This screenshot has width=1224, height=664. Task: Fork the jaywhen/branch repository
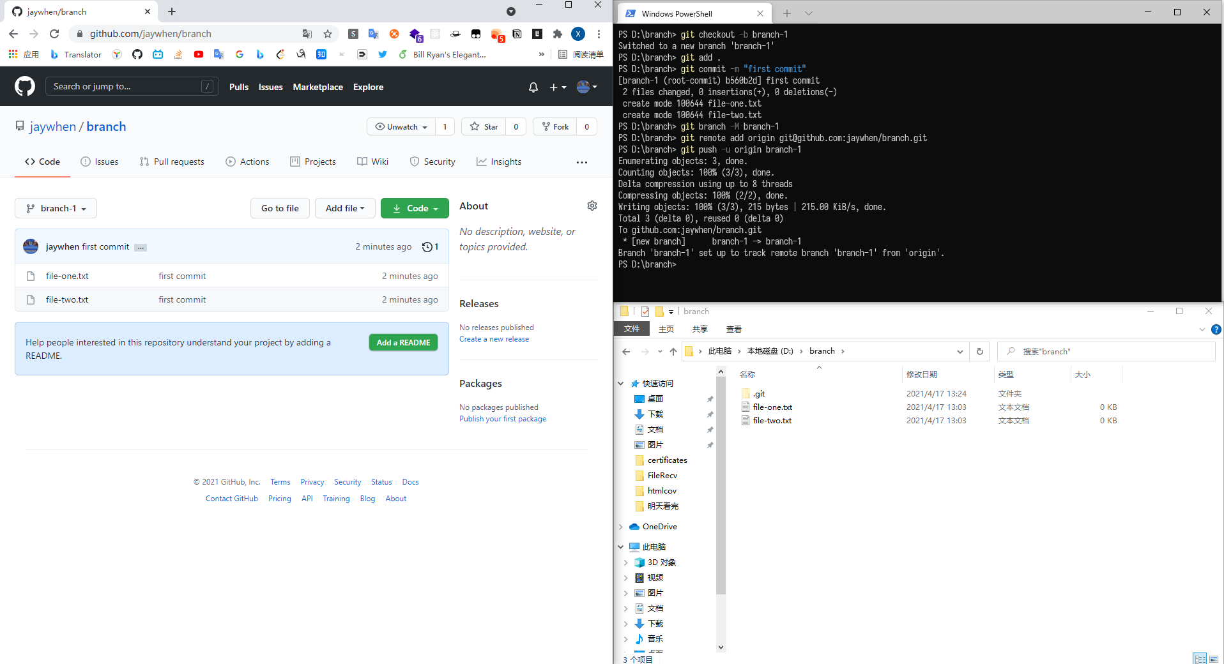coord(555,126)
